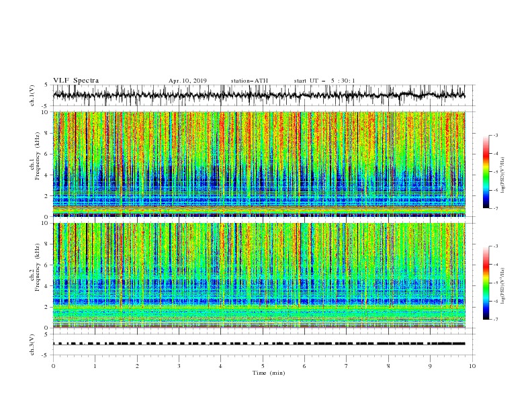This screenshot has height=411, width=532.
Task: Click the ch.2 colorbar log(PSD) label
Action: point(502,285)
